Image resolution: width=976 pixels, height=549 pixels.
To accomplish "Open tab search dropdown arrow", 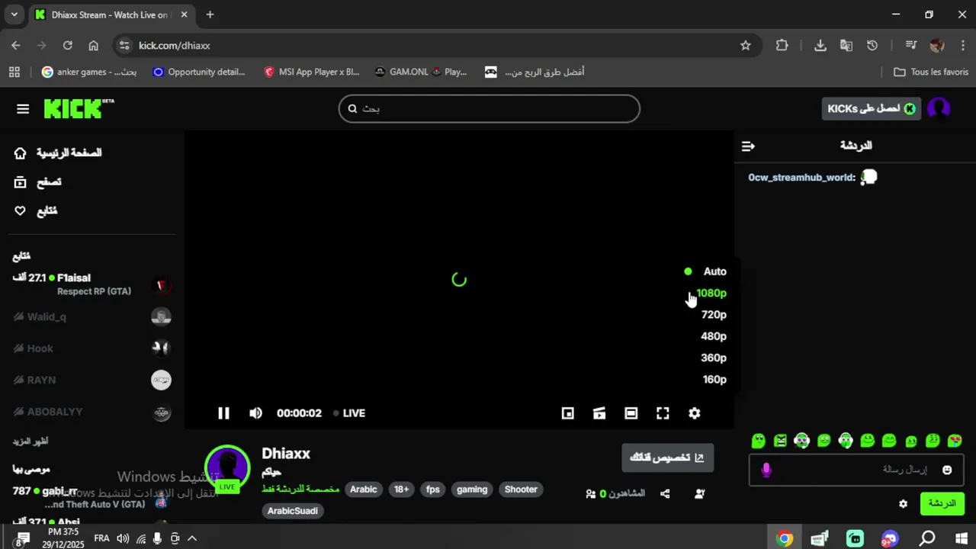I will [x=14, y=14].
